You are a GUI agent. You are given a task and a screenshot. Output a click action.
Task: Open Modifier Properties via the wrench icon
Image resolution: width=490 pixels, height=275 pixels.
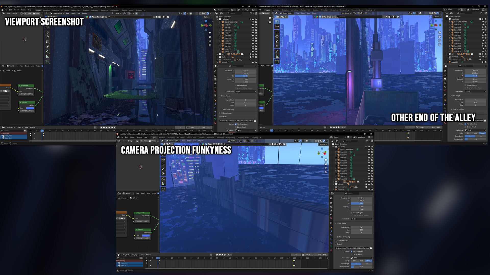[215, 104]
